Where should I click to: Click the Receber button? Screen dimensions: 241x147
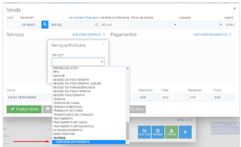pyautogui.click(x=158, y=132)
